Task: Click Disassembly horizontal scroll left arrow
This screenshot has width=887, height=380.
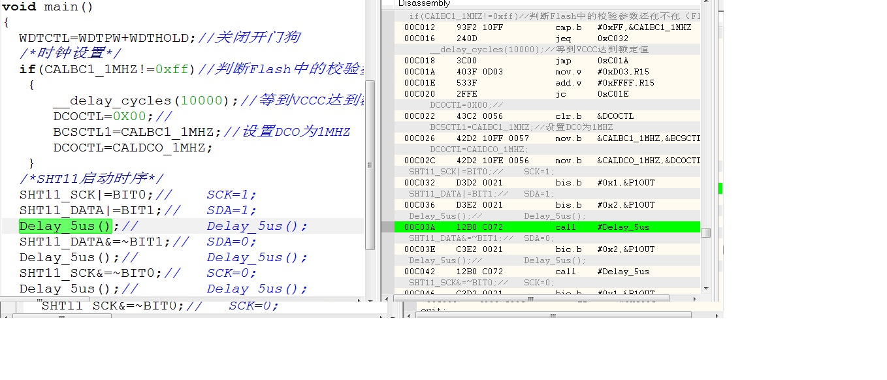Action: tap(387, 298)
